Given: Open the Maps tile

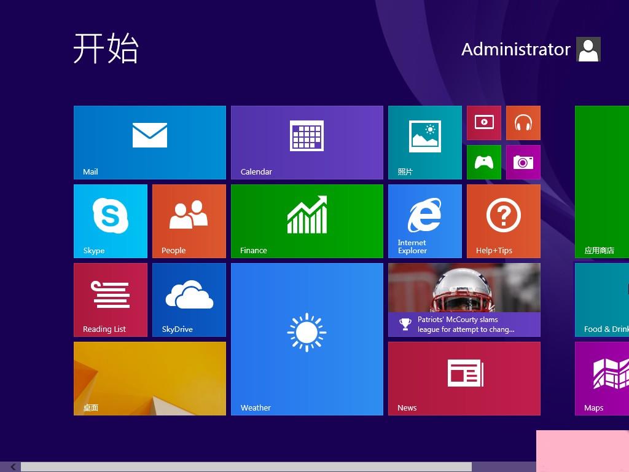Looking at the screenshot, I should [602, 379].
